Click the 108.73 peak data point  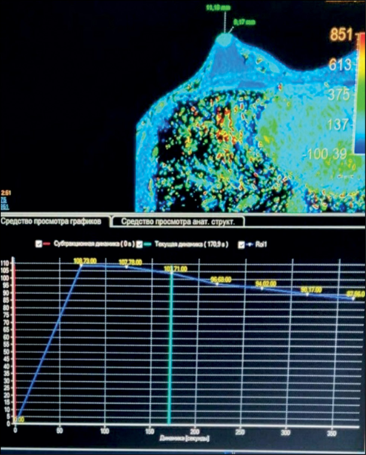81,265
